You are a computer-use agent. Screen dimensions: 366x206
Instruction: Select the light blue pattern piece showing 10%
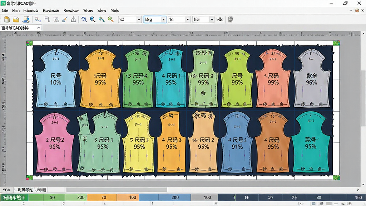coord(55,78)
